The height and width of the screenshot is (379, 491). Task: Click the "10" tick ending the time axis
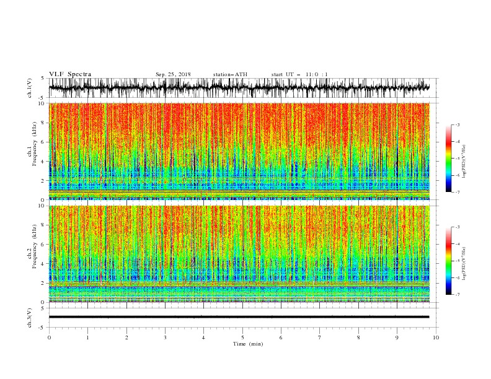436,338
